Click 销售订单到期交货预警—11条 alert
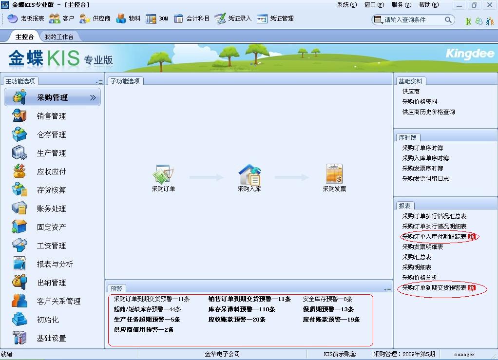The height and width of the screenshot is (360, 498). 249,299
